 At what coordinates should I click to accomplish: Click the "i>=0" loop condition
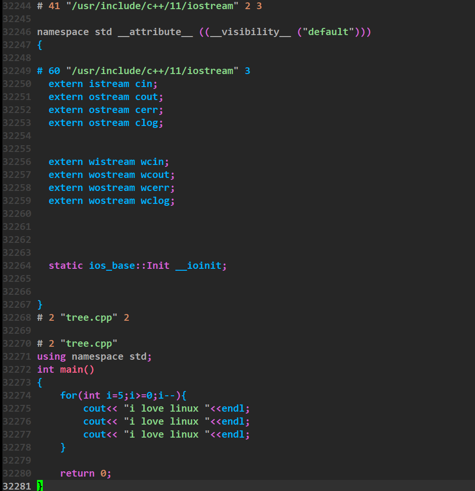[140, 395]
